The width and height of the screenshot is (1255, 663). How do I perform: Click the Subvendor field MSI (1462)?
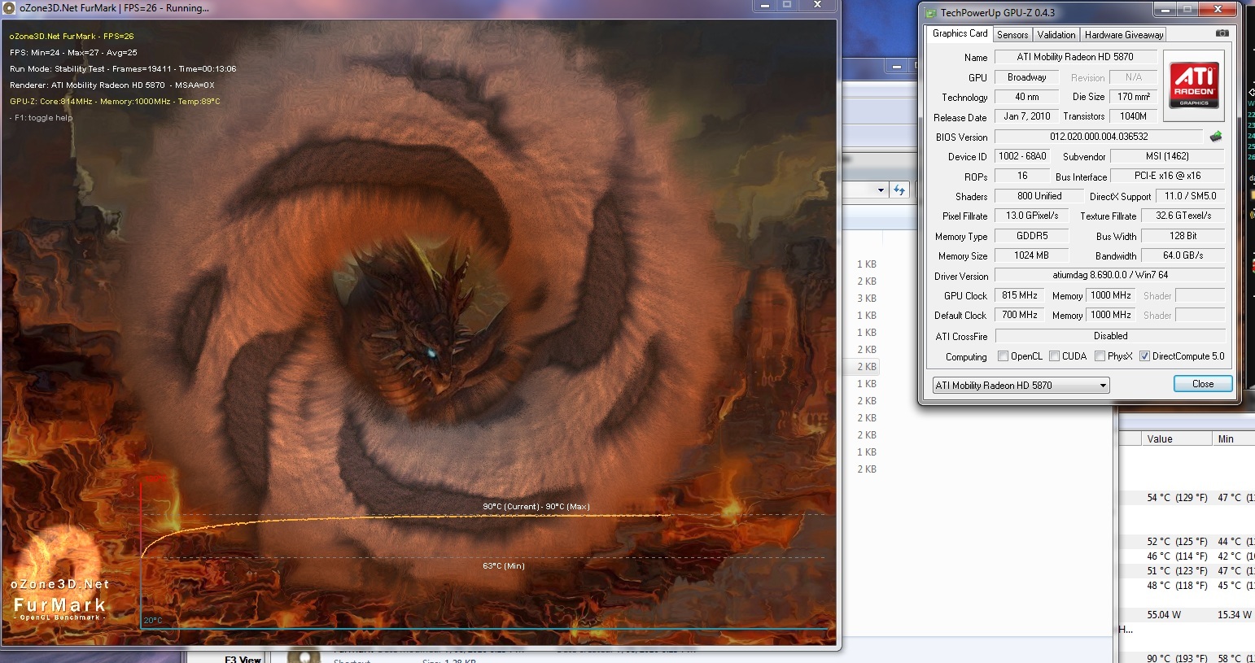point(1167,156)
